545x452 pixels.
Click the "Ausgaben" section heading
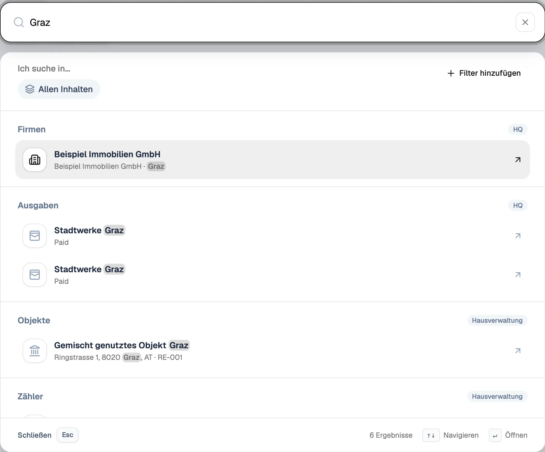[38, 205]
